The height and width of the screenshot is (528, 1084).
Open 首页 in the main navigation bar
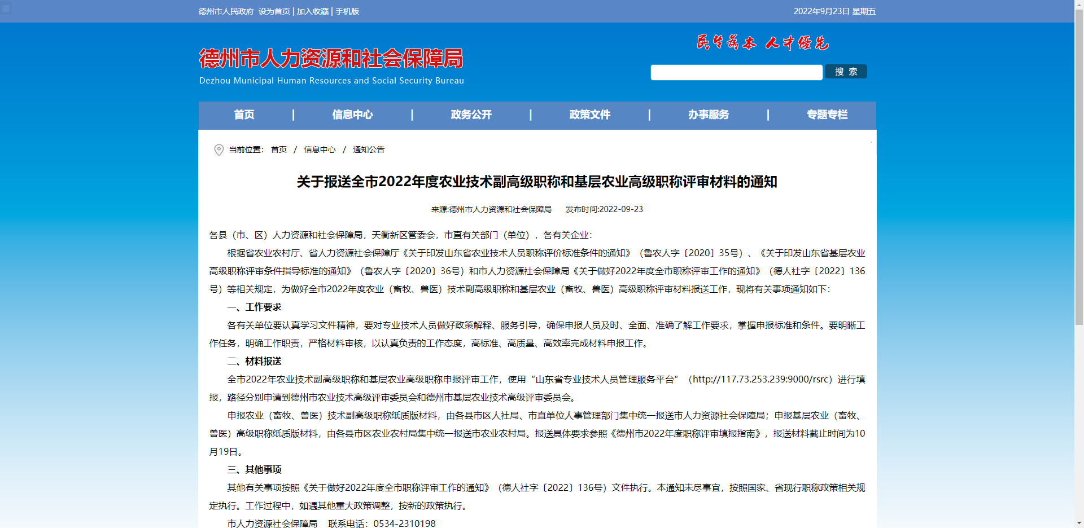pyautogui.click(x=244, y=115)
